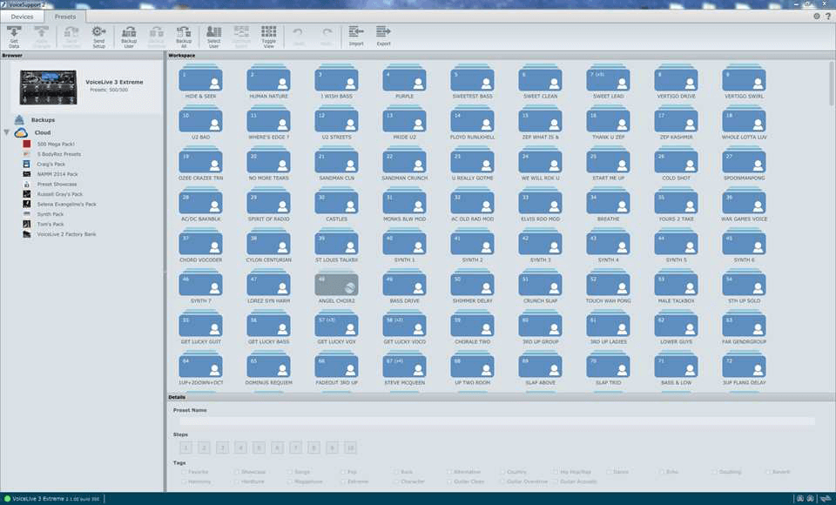Image resolution: width=836 pixels, height=505 pixels.
Task: Click step 7 button in Steps
Action: tap(295, 448)
